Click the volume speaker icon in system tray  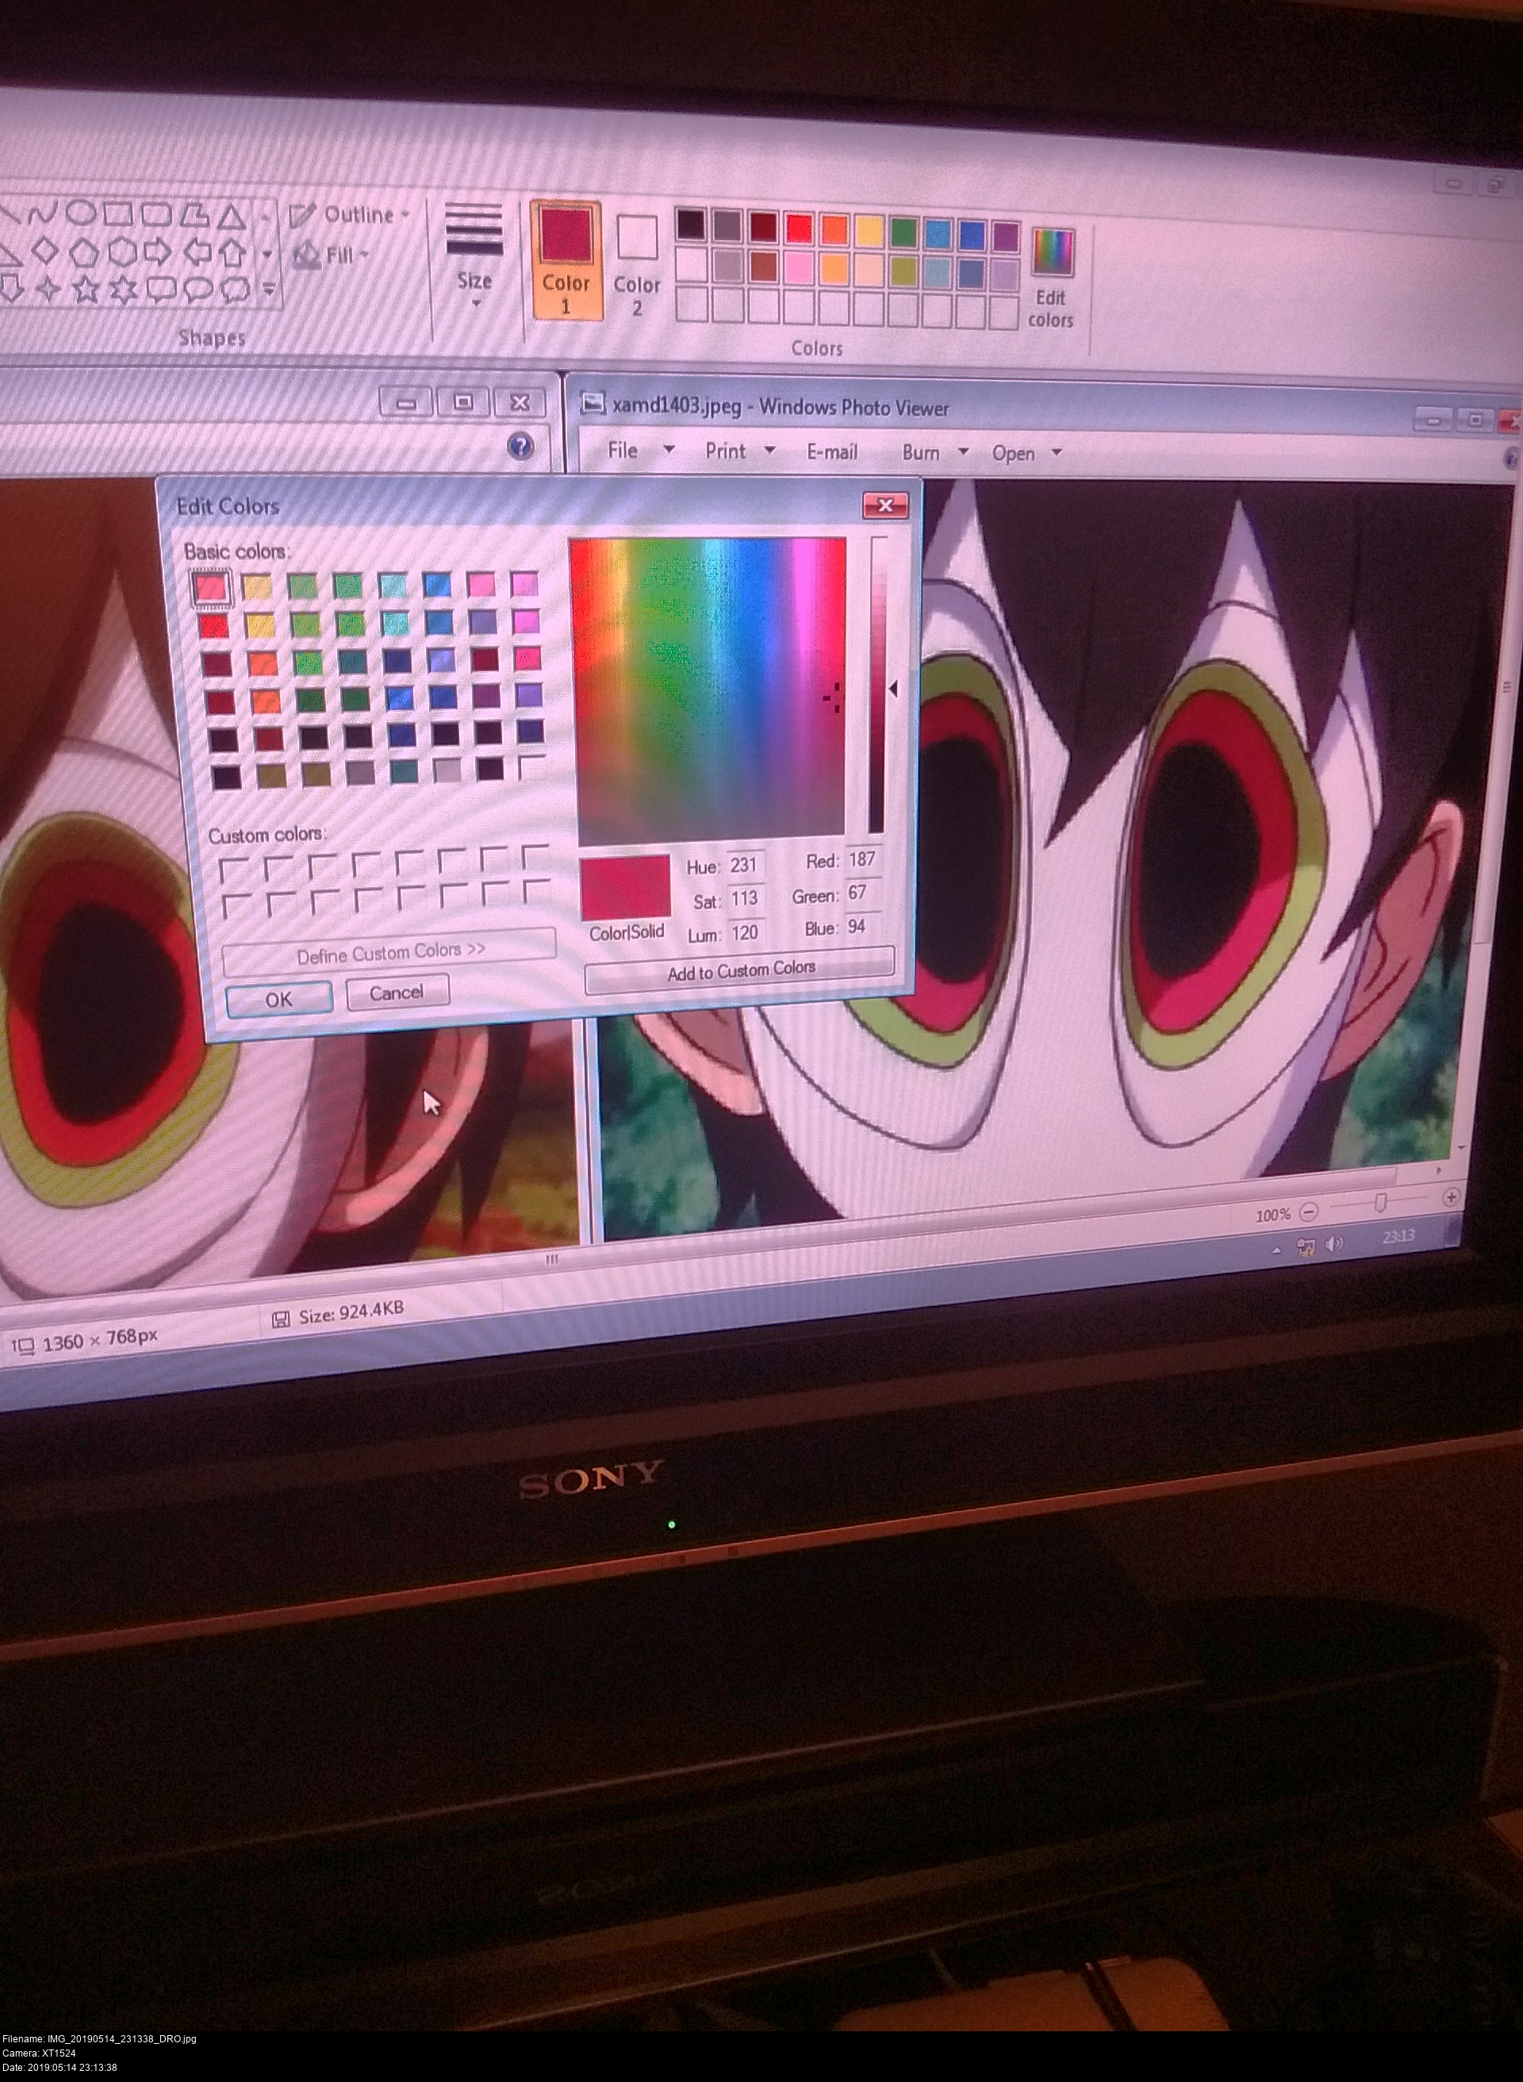[1334, 1245]
